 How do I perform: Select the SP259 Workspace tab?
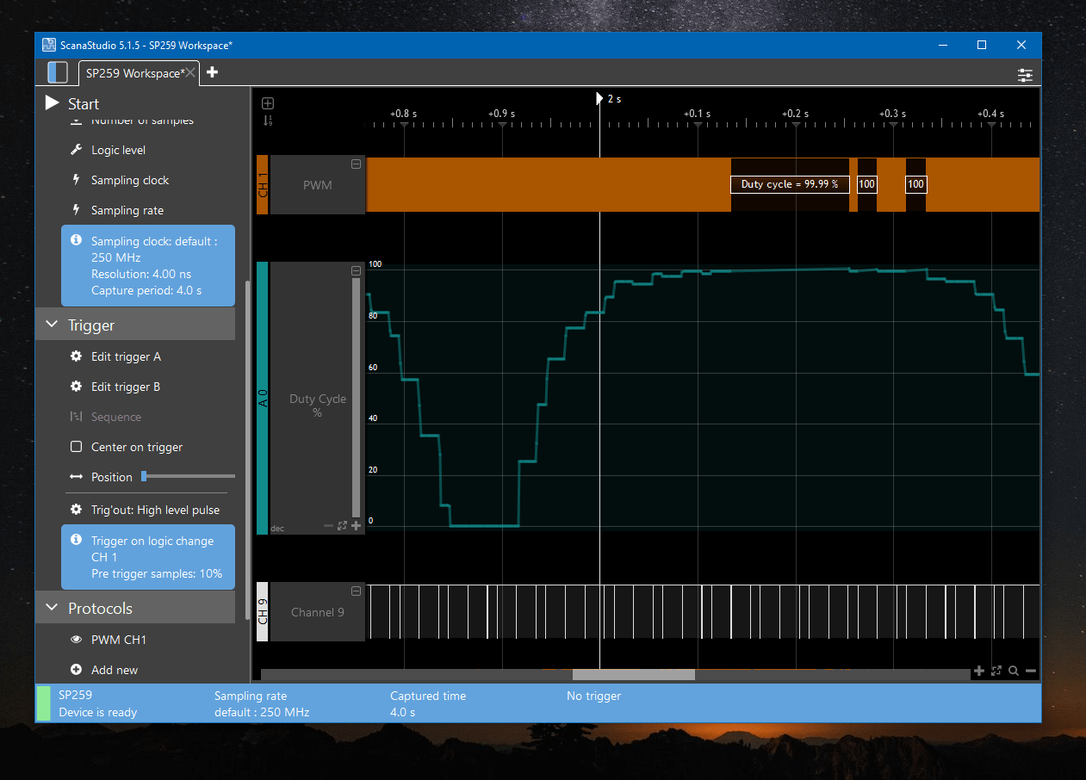(x=133, y=73)
